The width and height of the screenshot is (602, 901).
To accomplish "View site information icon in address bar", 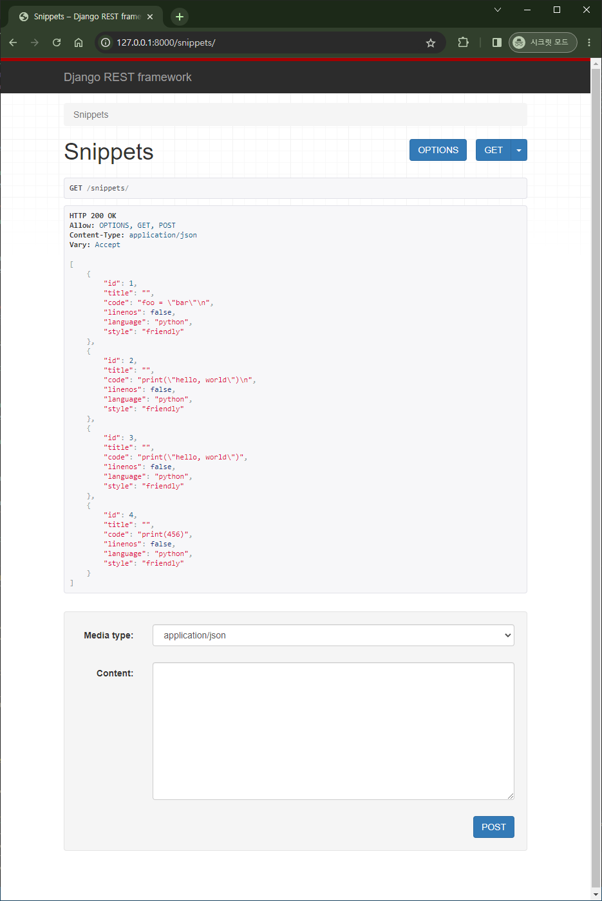I will click(106, 42).
